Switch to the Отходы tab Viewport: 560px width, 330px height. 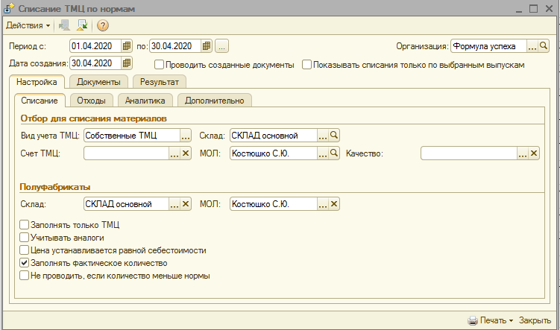[x=92, y=100]
